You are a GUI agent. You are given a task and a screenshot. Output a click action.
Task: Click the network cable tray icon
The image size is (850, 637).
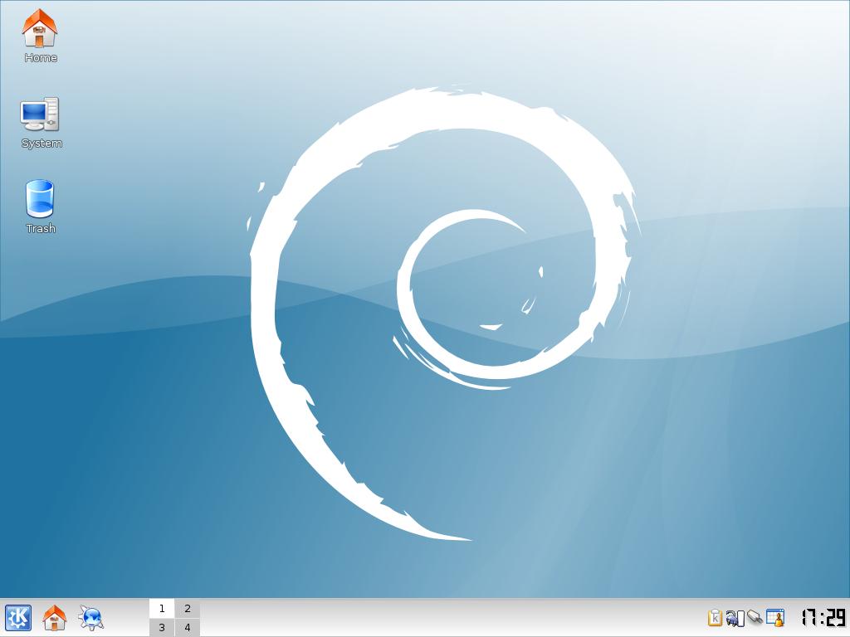coord(755,618)
